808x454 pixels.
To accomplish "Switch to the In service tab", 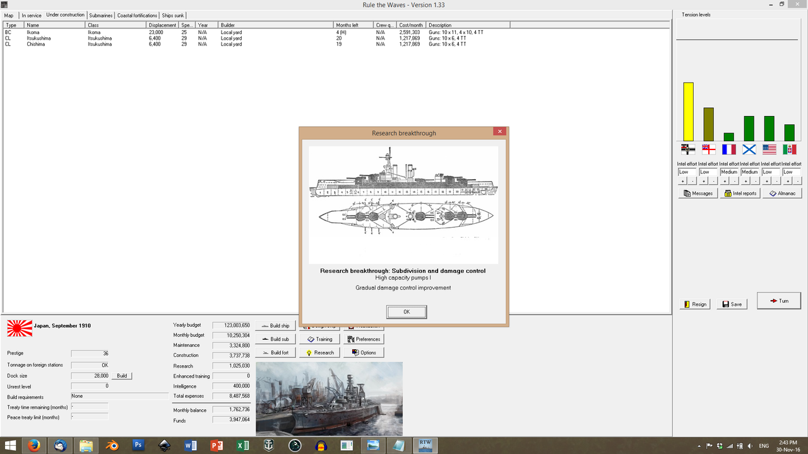I will coord(32,15).
